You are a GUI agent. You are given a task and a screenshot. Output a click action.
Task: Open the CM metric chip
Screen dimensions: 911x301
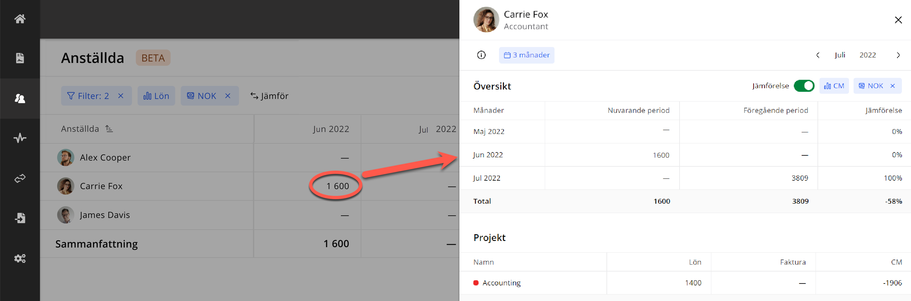(x=834, y=86)
